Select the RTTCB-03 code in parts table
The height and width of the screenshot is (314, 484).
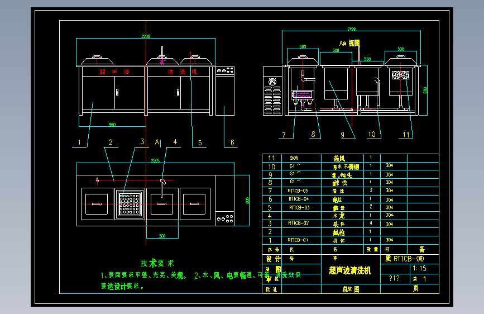299,207
